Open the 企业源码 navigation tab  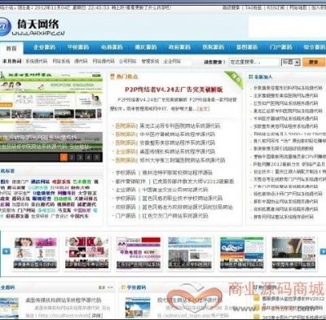pos(44,47)
